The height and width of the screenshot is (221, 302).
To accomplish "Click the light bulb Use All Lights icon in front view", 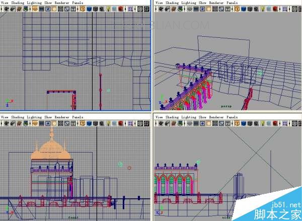I will point(108,123).
